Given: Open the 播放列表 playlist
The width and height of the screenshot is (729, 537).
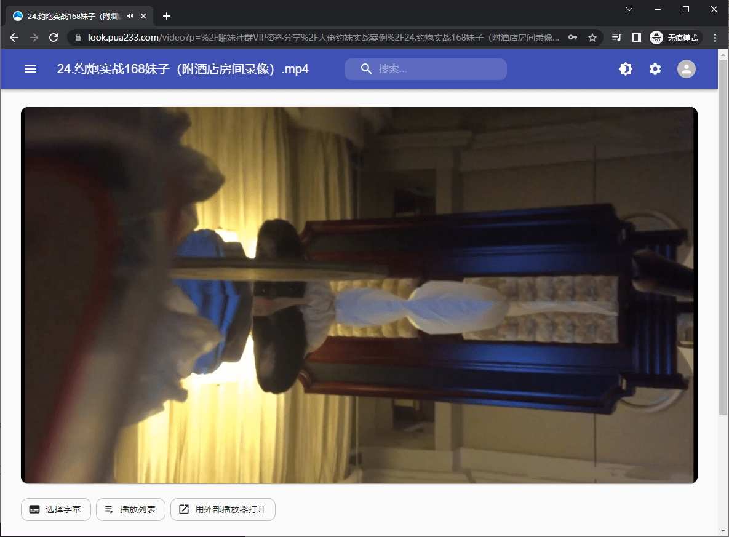Looking at the screenshot, I should click(x=130, y=509).
